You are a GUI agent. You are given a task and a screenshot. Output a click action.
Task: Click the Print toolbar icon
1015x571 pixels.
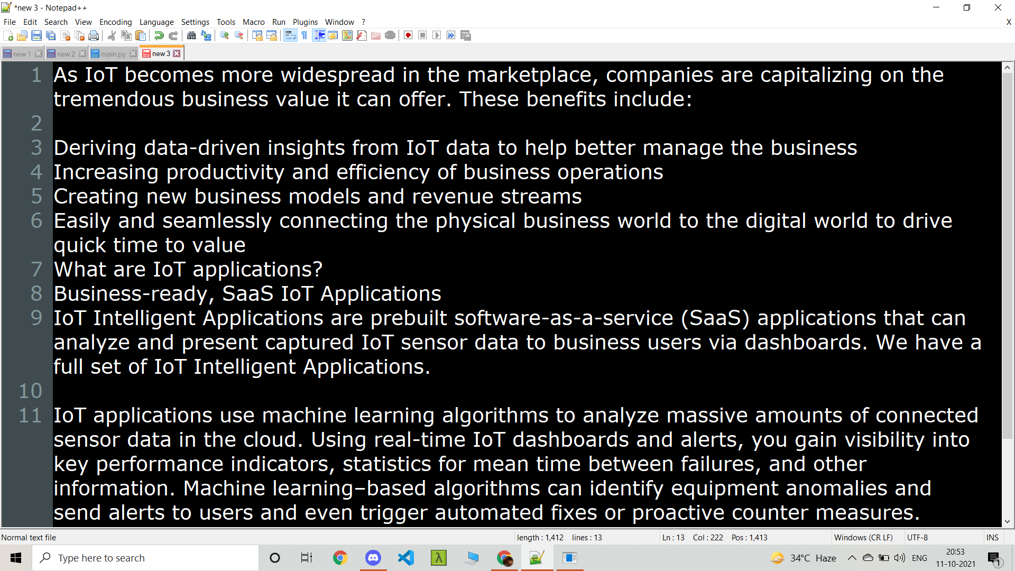tap(94, 35)
